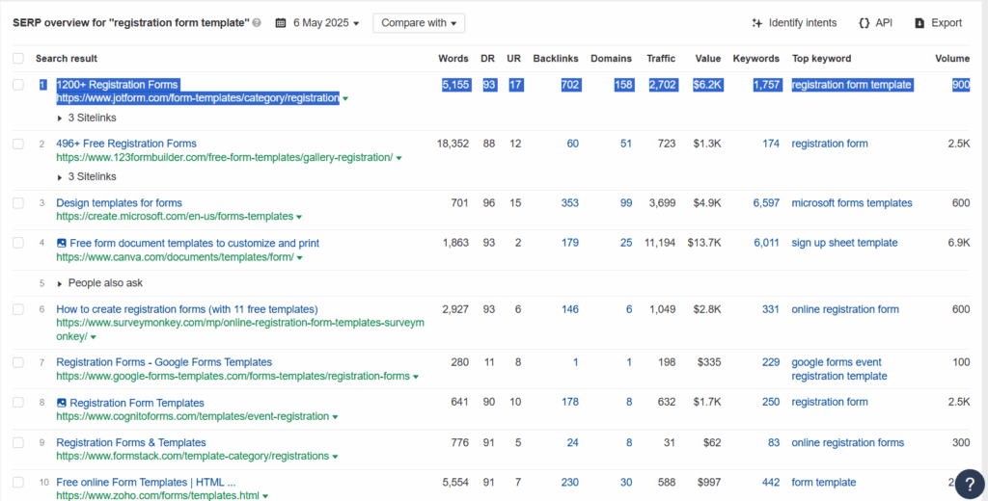Check the box for the Zoho forms result
This screenshot has height=501, width=988.
(18, 482)
